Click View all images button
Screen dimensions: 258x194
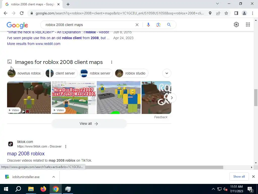click(89, 124)
